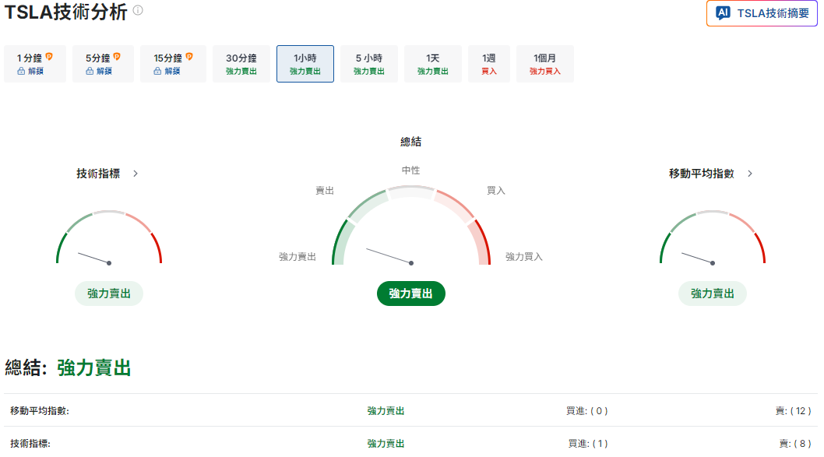This screenshot has width=824, height=457.
Task: Open the 1週 timeframe showing 買入
Action: 489,62
